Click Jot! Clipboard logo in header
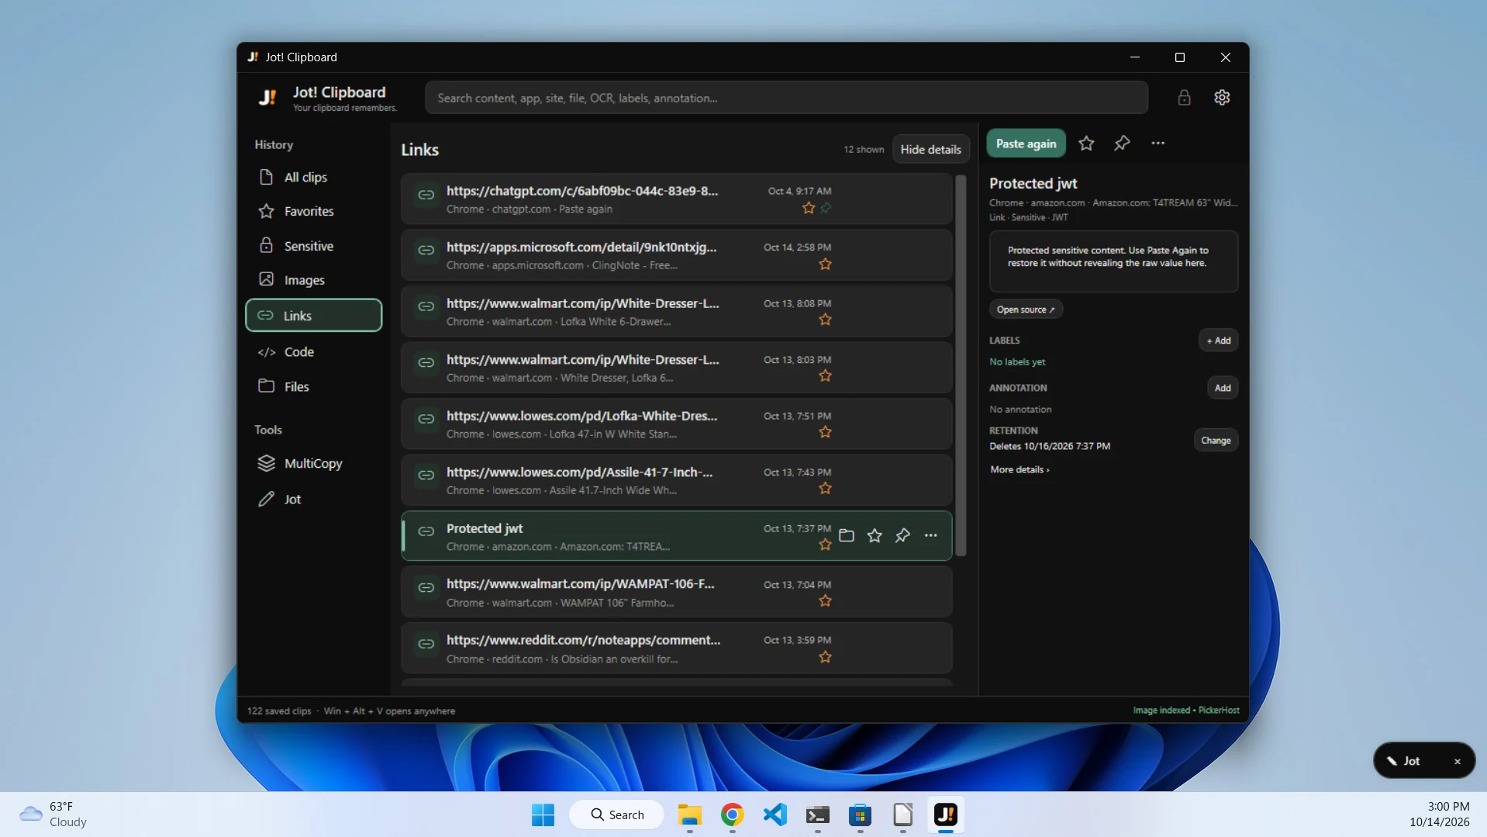 point(267,98)
